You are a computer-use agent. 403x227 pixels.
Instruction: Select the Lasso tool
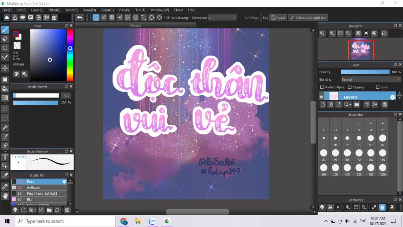5,118
